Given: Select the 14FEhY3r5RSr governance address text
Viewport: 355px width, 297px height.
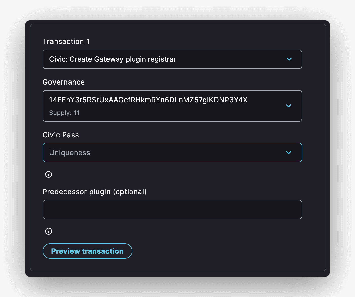Looking at the screenshot, I should coord(148,100).
